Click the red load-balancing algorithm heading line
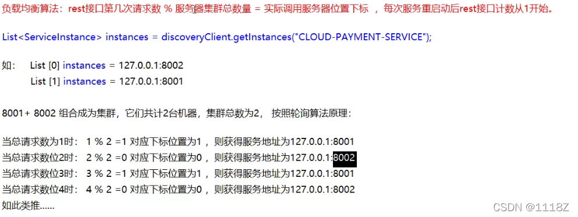This screenshot has height=217, width=578. tap(278, 9)
